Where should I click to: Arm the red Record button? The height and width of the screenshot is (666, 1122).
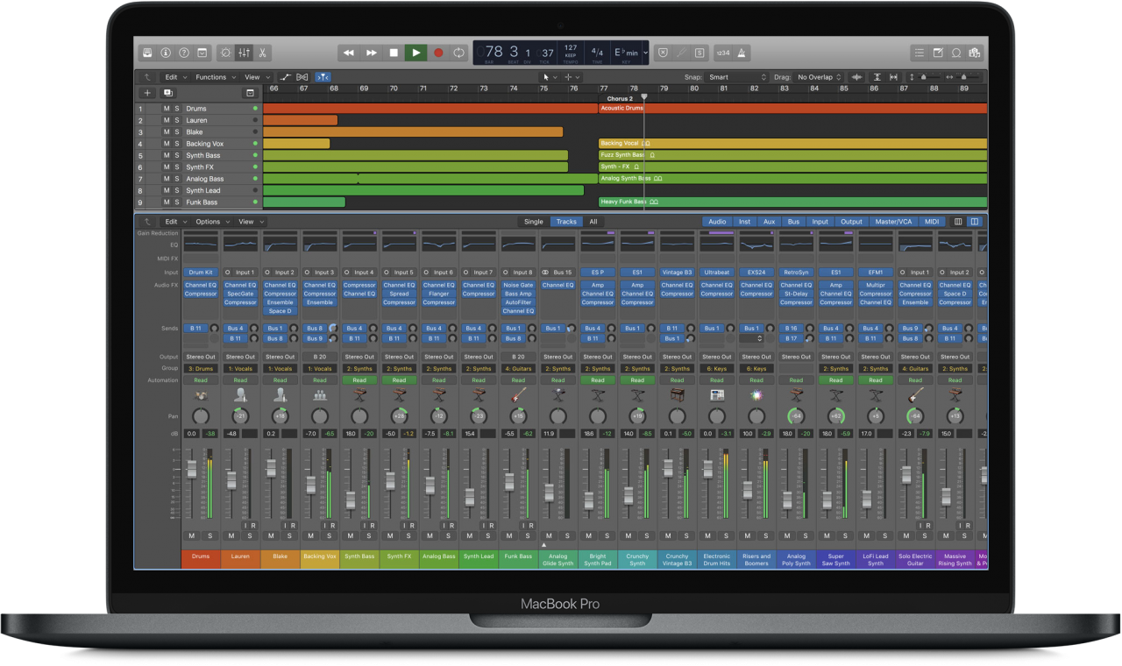438,53
